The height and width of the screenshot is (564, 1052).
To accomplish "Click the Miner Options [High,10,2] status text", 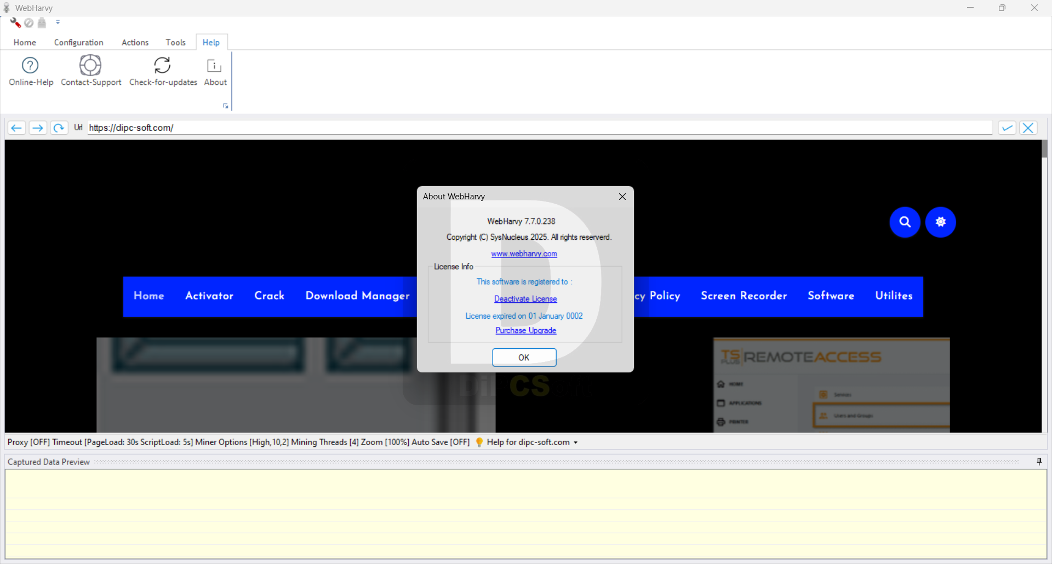I will pyautogui.click(x=242, y=442).
